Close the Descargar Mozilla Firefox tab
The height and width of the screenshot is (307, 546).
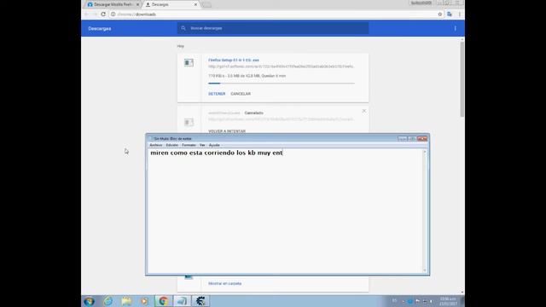click(x=137, y=4)
